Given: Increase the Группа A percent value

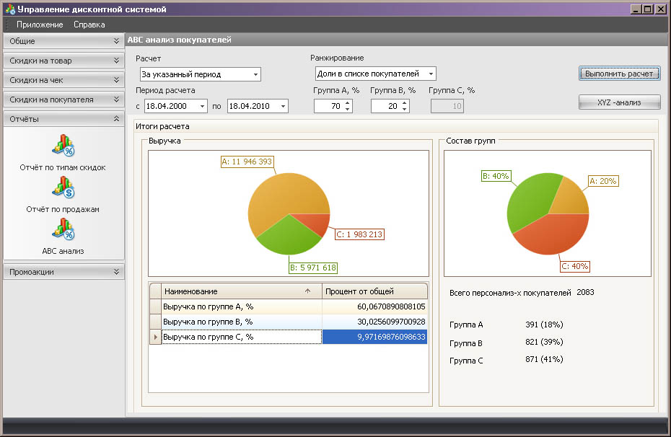Looking at the screenshot, I should coord(348,103).
